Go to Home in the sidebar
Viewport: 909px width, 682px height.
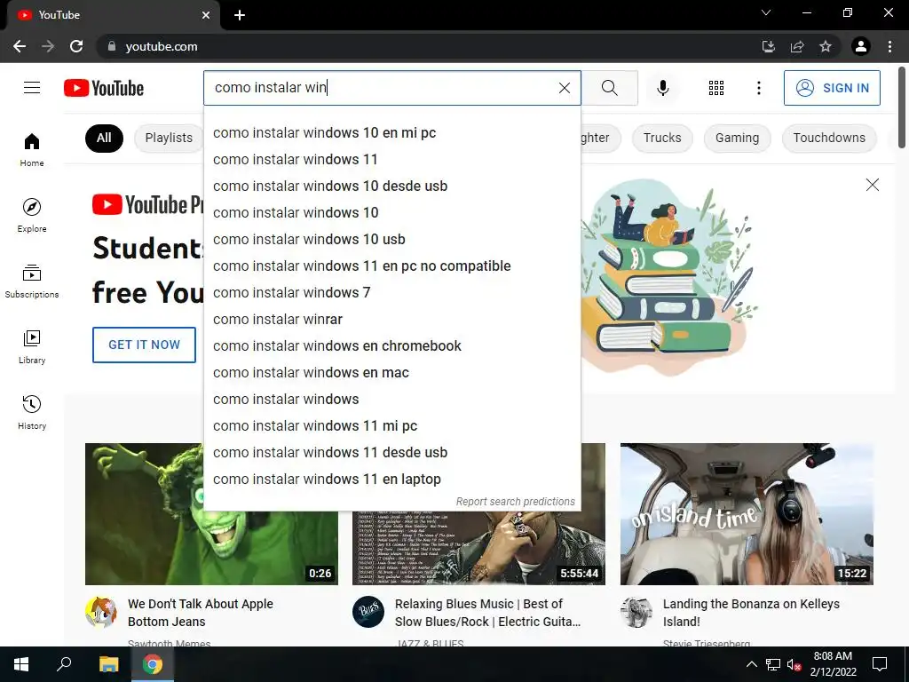click(x=32, y=149)
